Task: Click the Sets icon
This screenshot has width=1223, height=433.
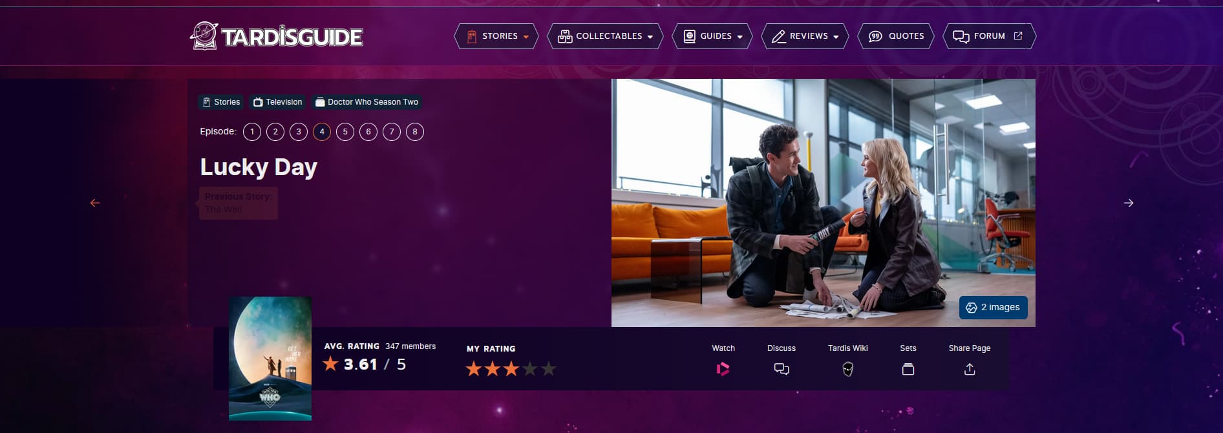Action: click(x=908, y=369)
